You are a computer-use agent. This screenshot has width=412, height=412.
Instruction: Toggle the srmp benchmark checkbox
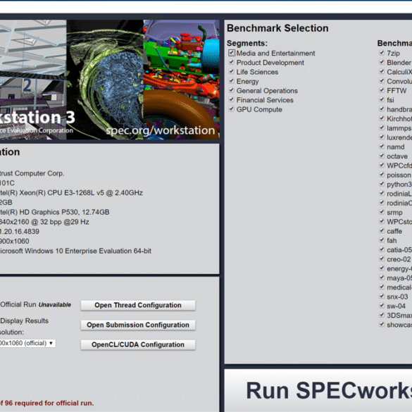click(x=382, y=212)
